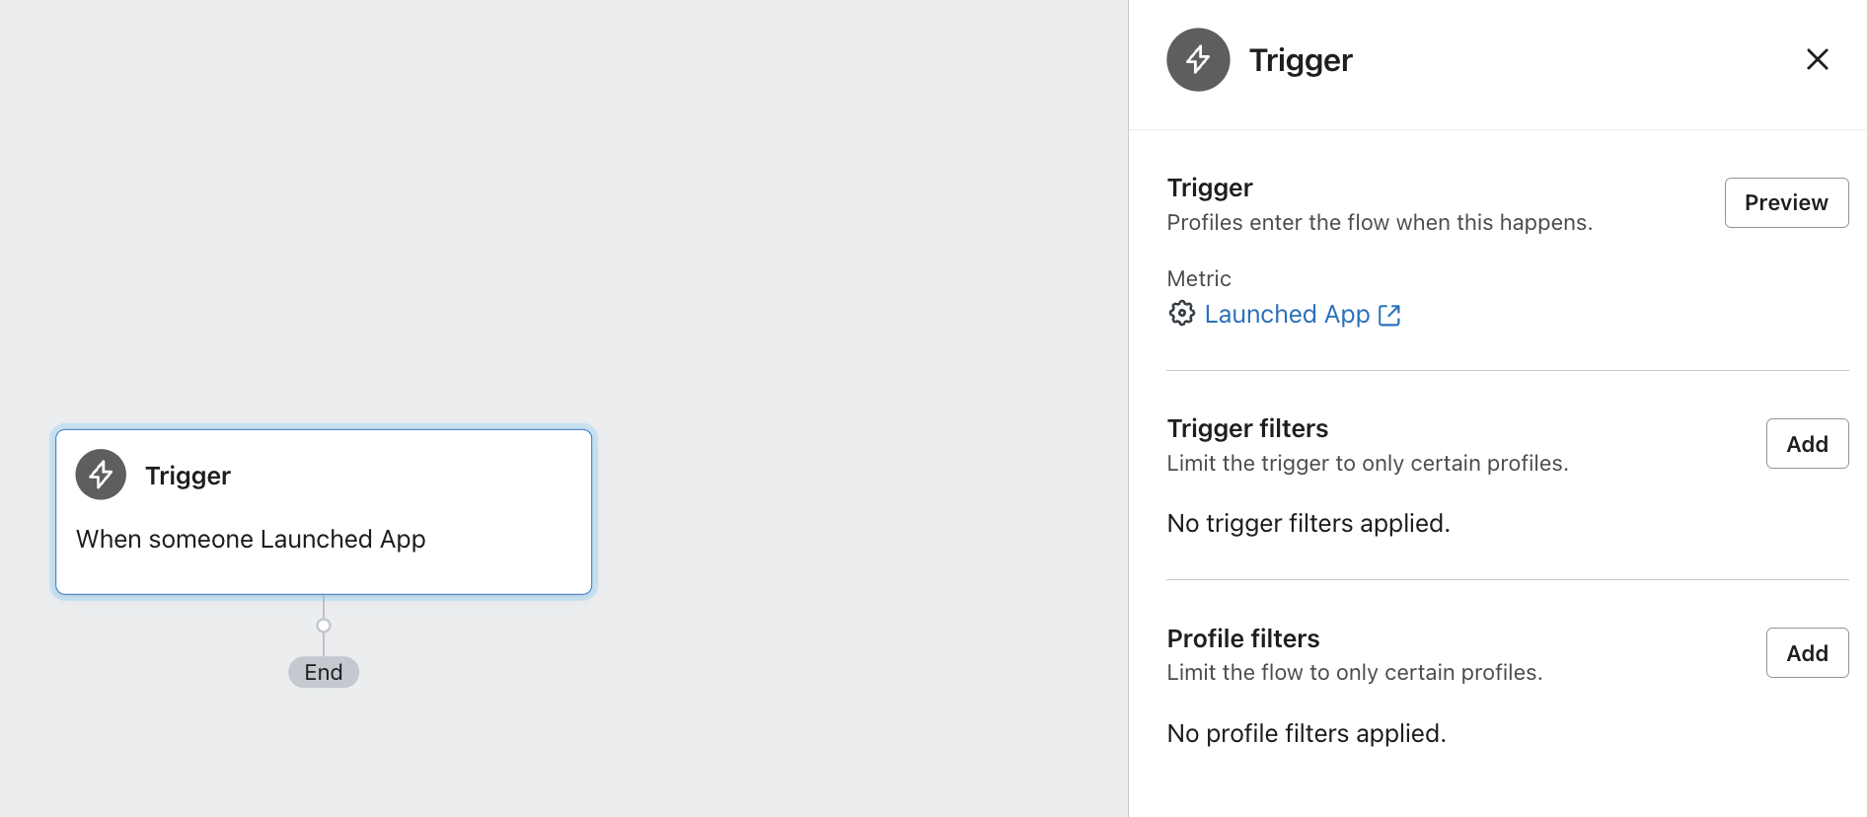Select the End node on canvas
The width and height of the screenshot is (1867, 817).
(324, 672)
